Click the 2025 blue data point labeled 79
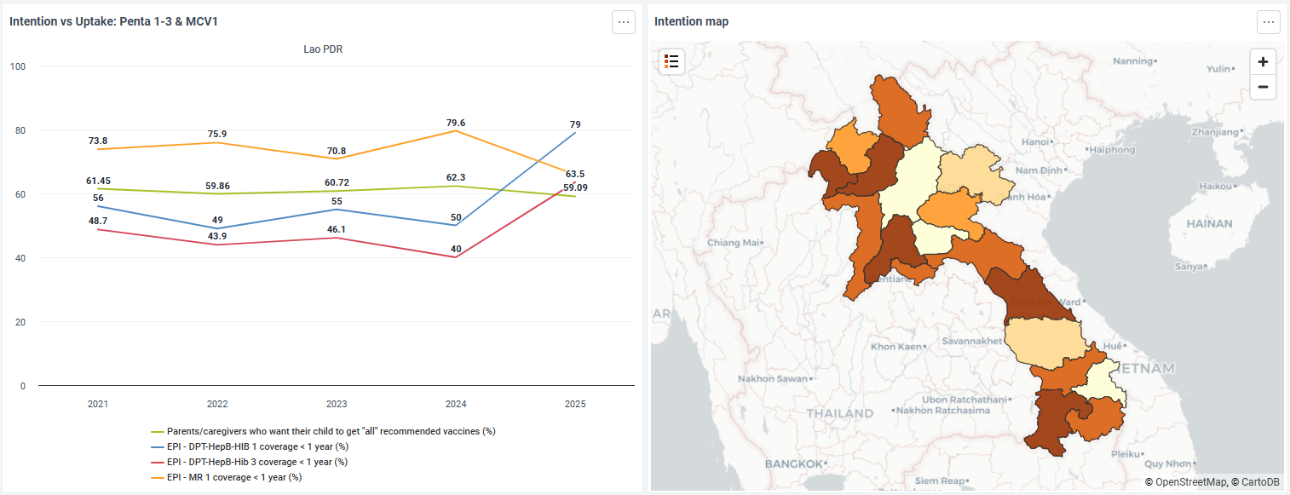The image size is (1290, 495). point(575,133)
